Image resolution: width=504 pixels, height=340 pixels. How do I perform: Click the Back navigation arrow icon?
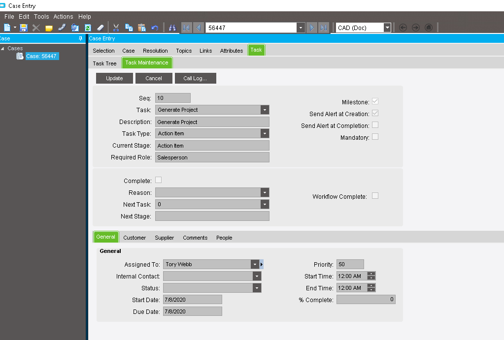click(403, 28)
